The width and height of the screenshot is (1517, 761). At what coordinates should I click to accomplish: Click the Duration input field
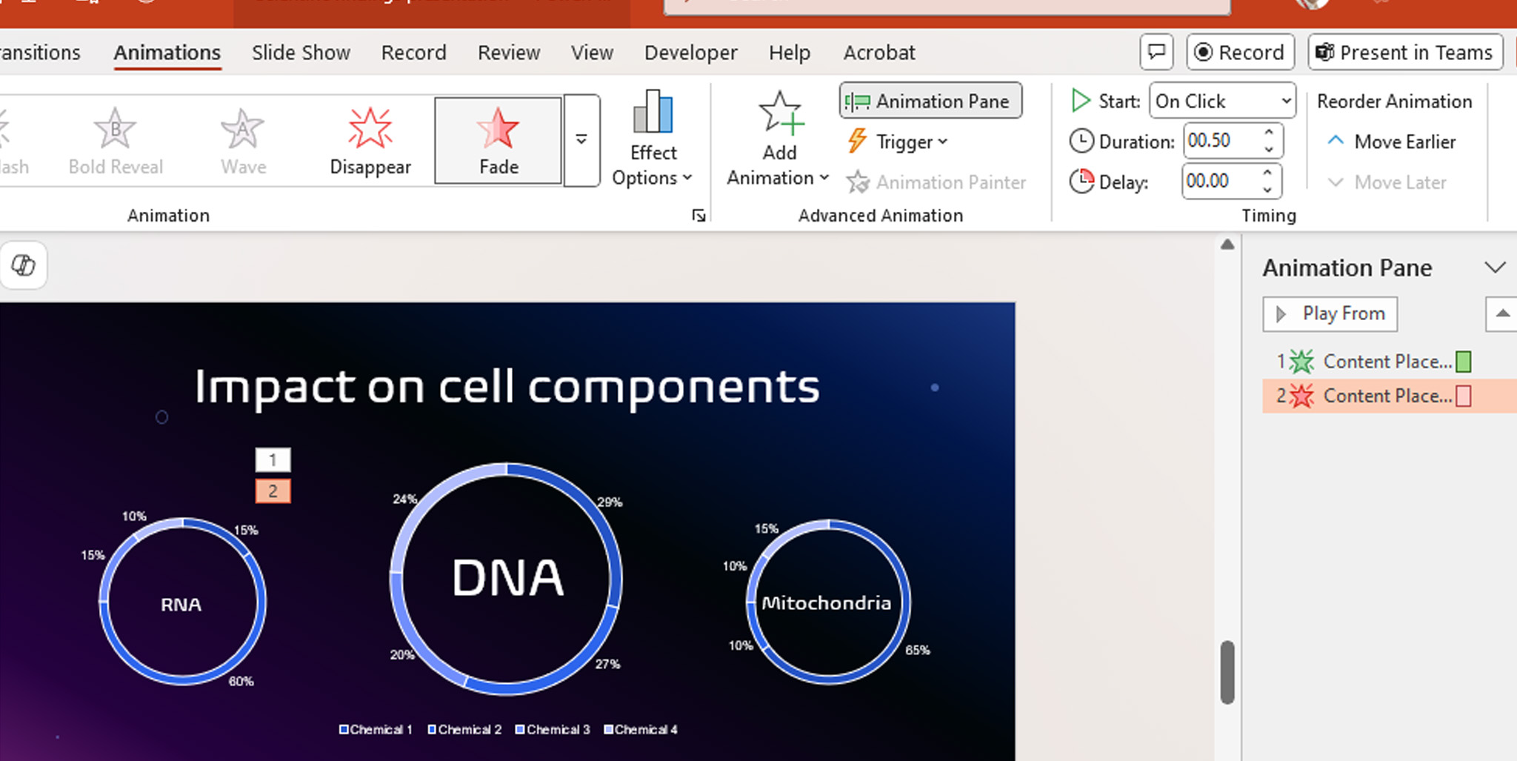tap(1221, 141)
